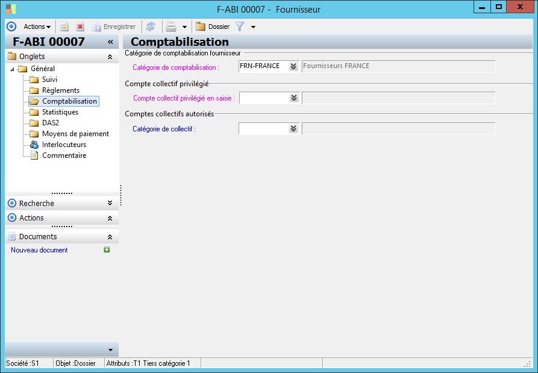Collapse the Onglets section
Viewport: 538px width, 373px height.
pyautogui.click(x=110, y=57)
